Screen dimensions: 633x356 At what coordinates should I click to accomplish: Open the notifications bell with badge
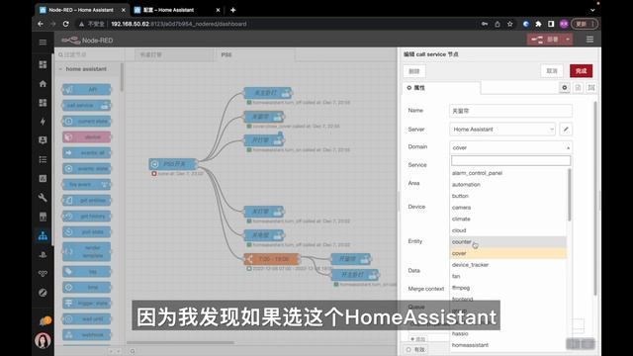[44, 321]
